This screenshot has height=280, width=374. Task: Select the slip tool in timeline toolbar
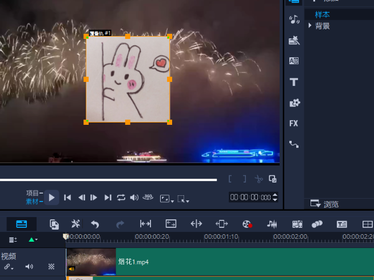(145, 224)
